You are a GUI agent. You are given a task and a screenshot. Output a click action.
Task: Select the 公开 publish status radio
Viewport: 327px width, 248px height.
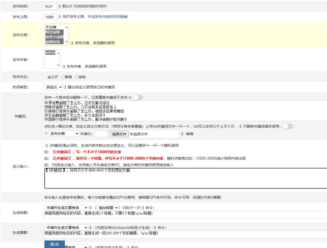point(49,77)
